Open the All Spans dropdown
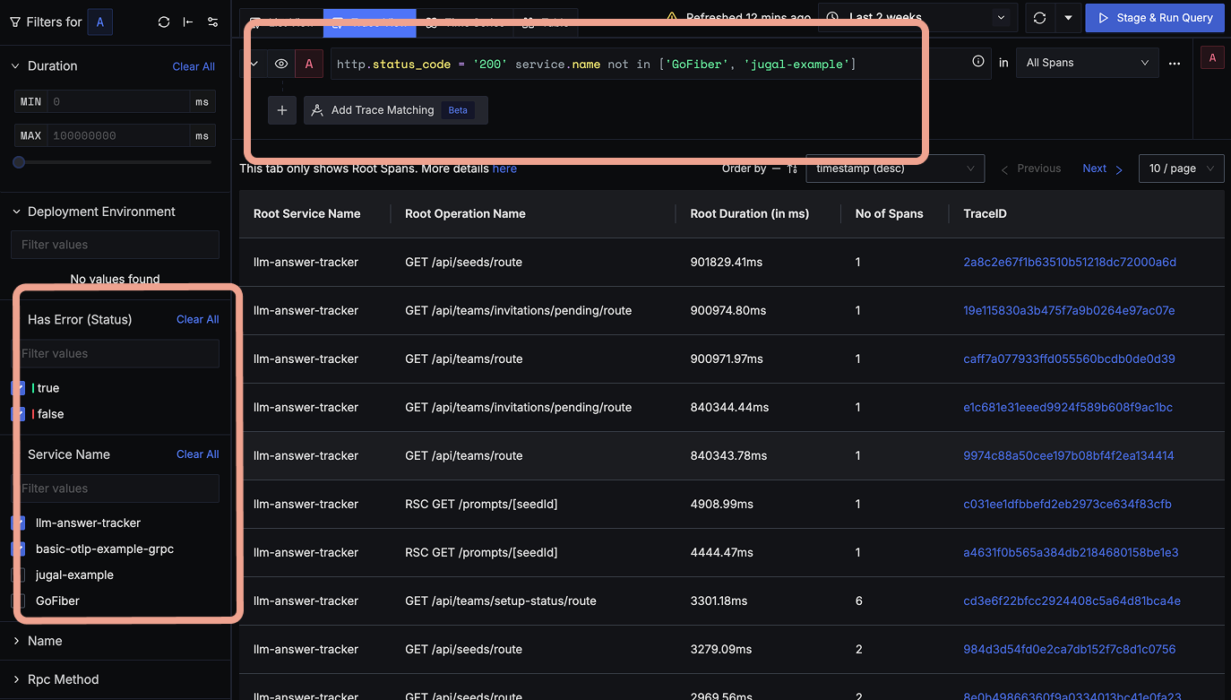Viewport: 1231px width, 700px height. (1087, 63)
